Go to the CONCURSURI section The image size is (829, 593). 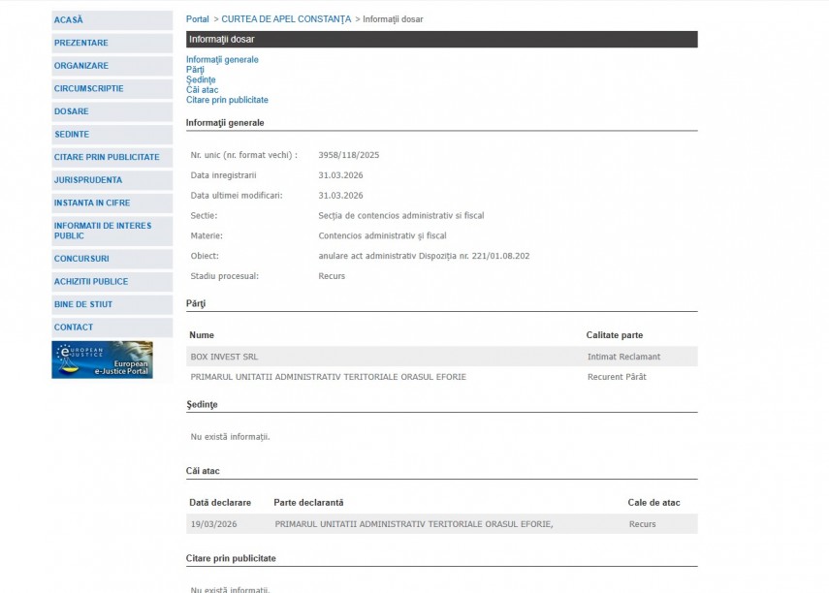[81, 259]
